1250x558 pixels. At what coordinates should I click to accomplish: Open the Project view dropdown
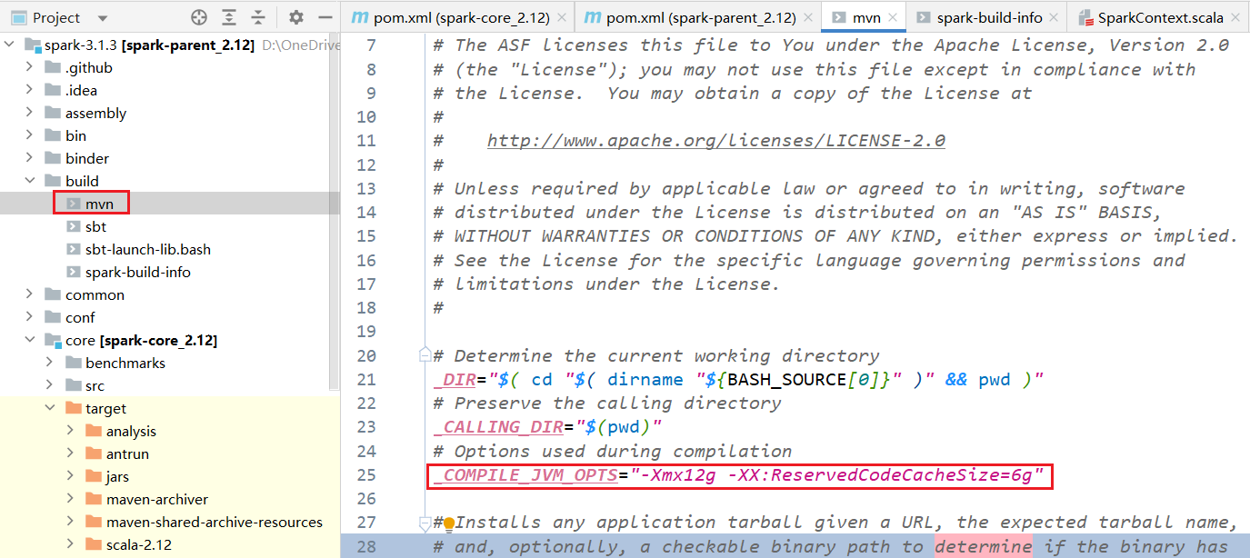point(102,18)
